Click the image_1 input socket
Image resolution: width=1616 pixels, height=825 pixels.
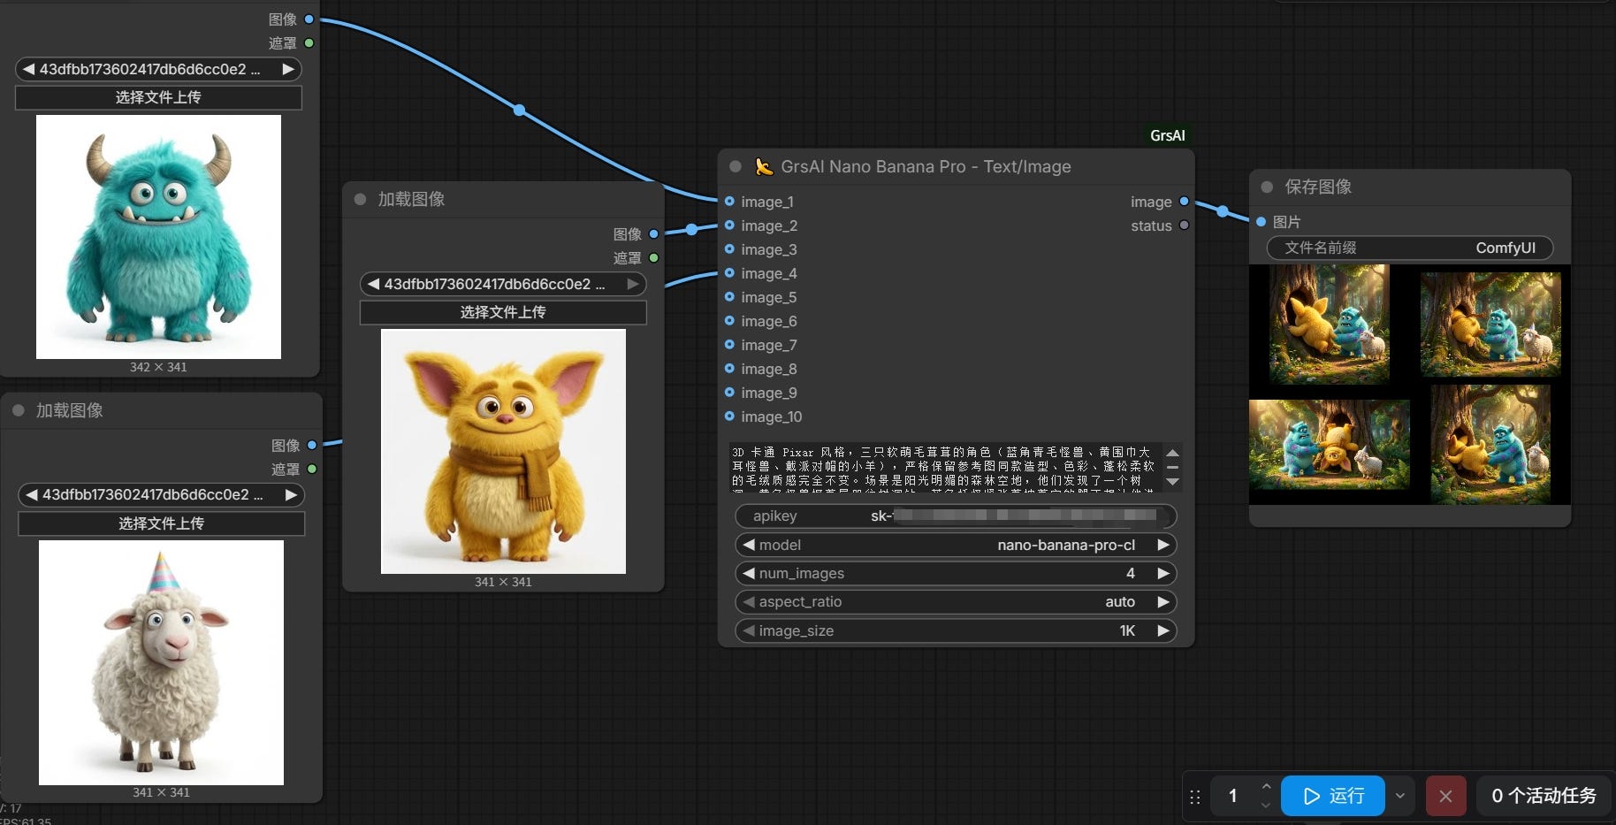click(729, 202)
